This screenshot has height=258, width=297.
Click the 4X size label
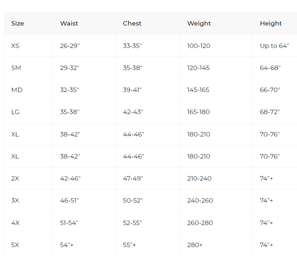click(x=15, y=223)
